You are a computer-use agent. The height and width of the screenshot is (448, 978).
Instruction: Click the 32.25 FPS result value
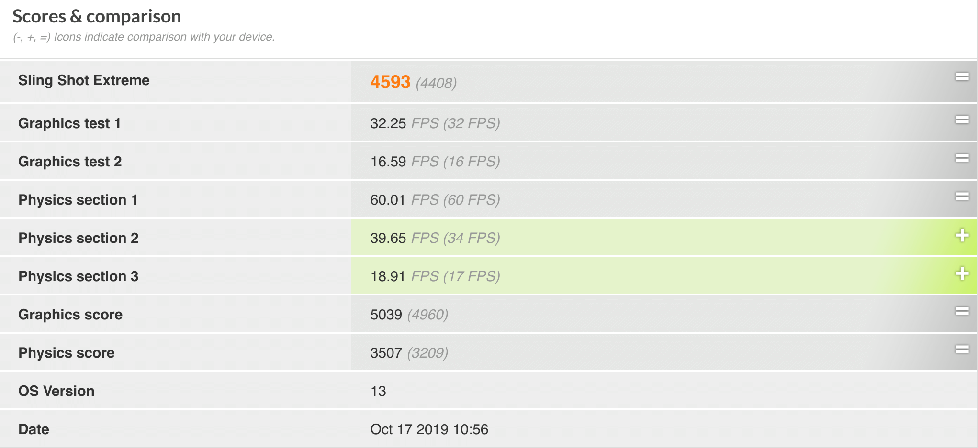(388, 123)
